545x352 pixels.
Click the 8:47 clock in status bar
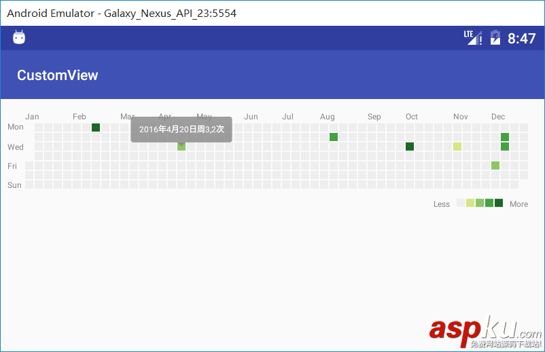[x=521, y=39]
